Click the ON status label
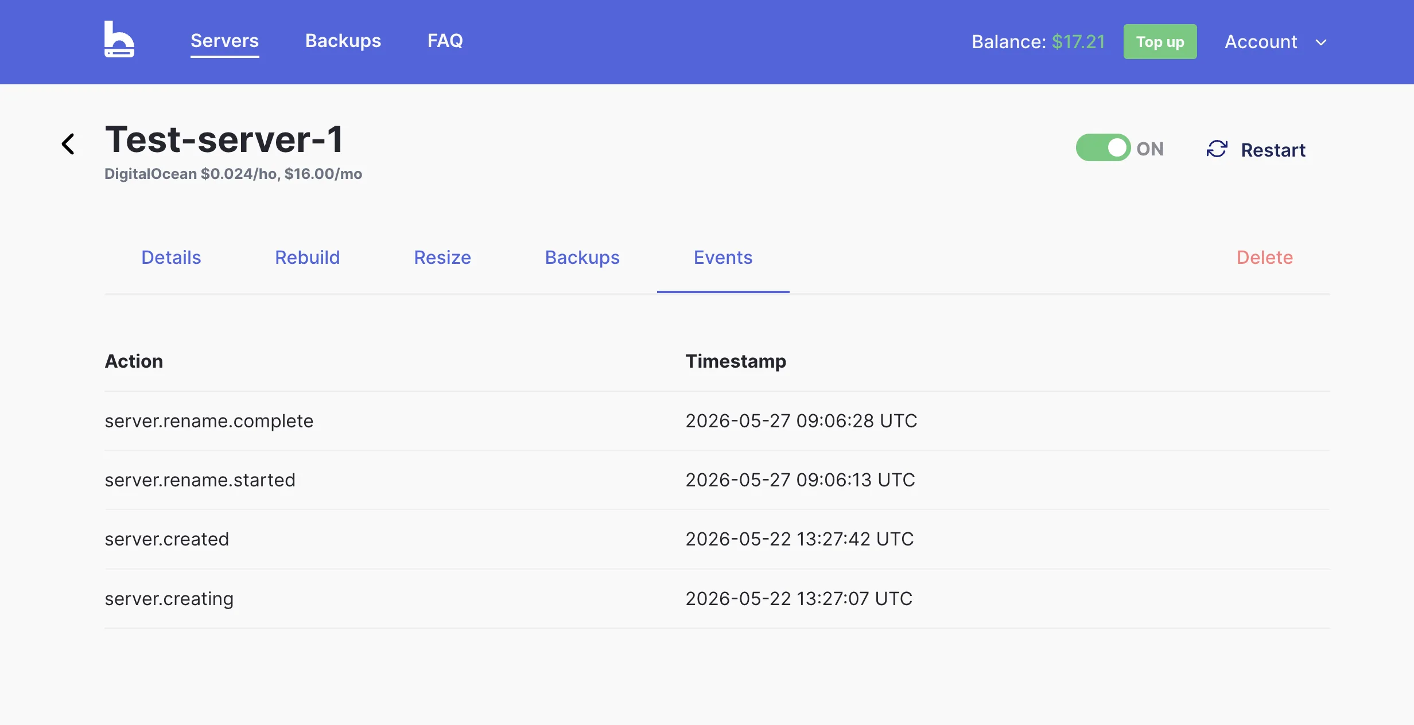1414x725 pixels. (x=1150, y=149)
